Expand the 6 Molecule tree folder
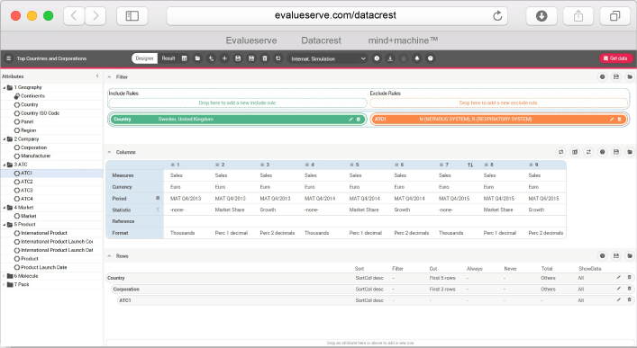Screen dimensions: 637x348 click(5, 276)
